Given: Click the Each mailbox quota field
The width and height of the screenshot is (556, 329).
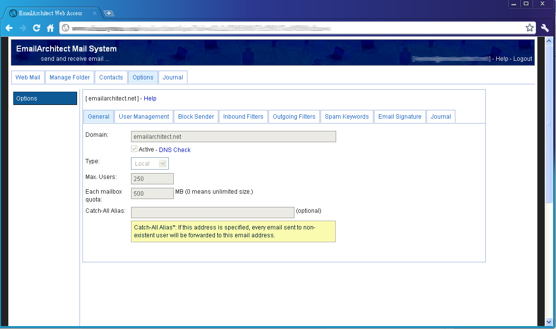Looking at the screenshot, I should (152, 193).
